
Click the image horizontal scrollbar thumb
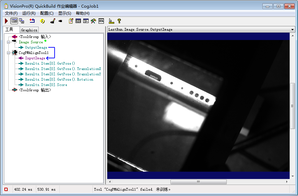(x=198, y=182)
